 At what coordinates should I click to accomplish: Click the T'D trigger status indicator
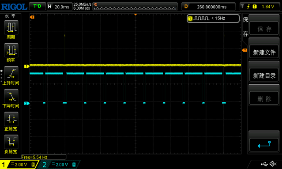point(37,6)
